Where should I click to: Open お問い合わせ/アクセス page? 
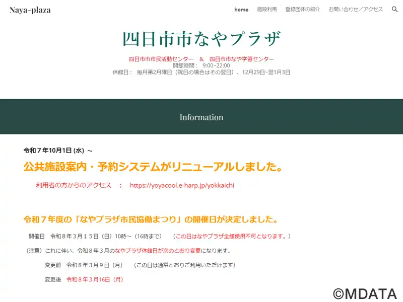tap(356, 10)
